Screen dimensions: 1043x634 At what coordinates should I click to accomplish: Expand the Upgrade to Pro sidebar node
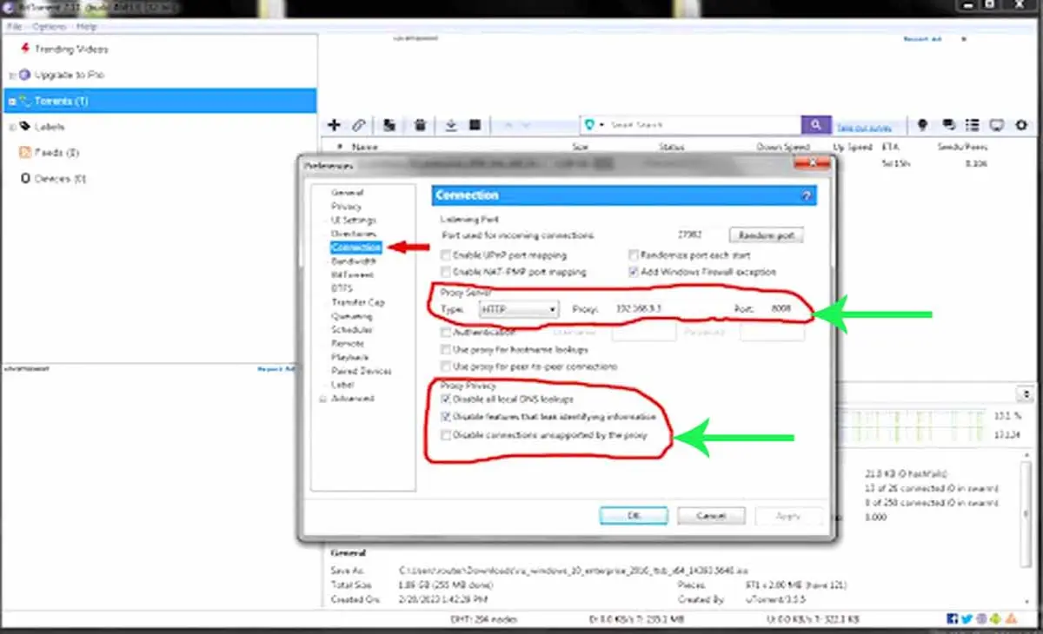(x=11, y=76)
